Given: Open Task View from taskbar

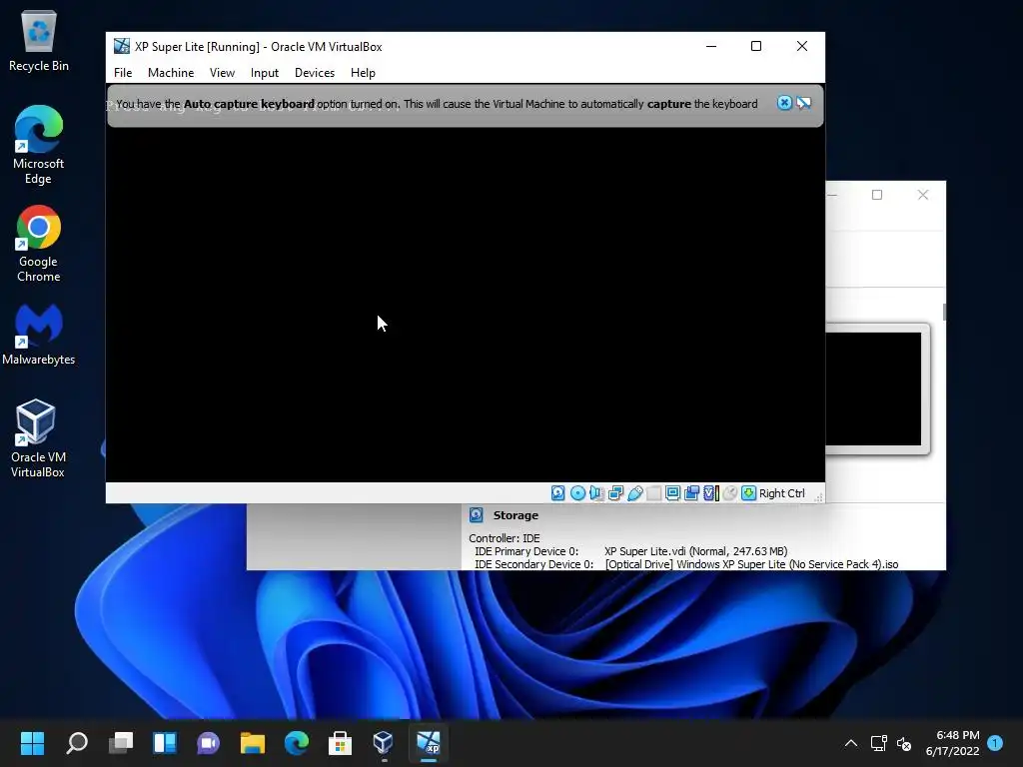Looking at the screenshot, I should point(121,742).
